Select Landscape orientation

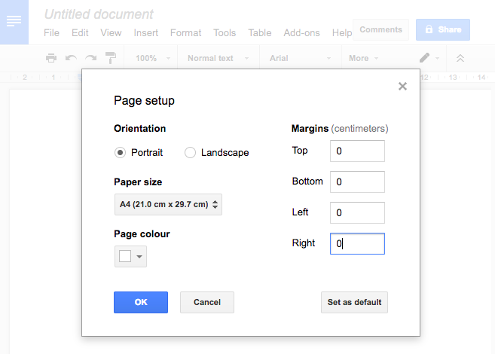tap(190, 153)
